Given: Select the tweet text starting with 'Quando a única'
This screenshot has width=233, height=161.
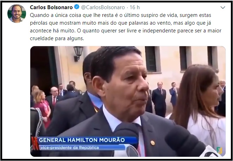Looking at the screenshot, I should 126,27.
